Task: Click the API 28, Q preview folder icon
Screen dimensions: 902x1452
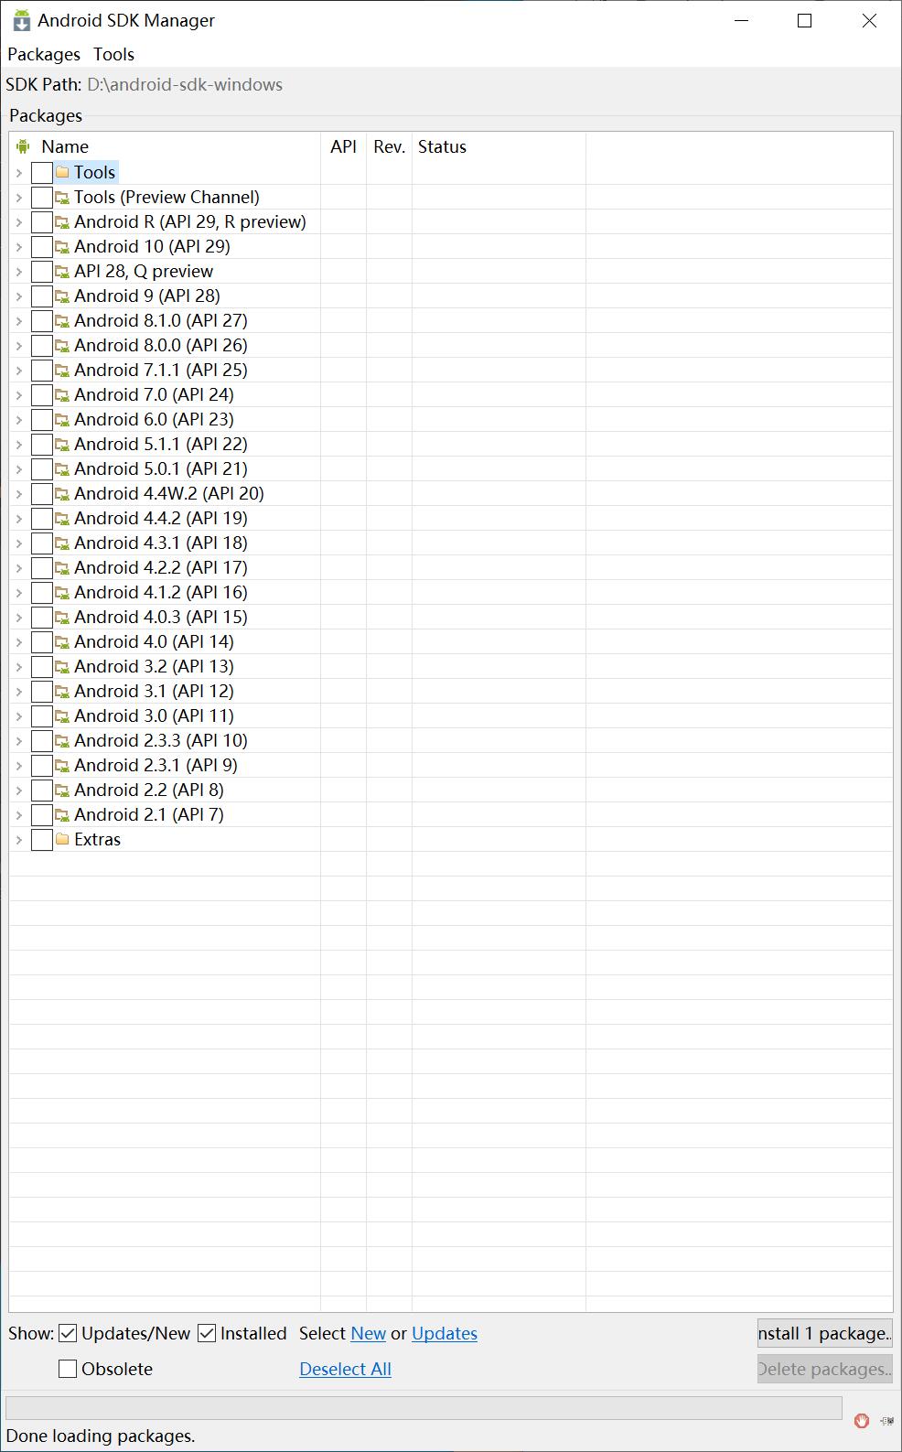Action: click(62, 271)
